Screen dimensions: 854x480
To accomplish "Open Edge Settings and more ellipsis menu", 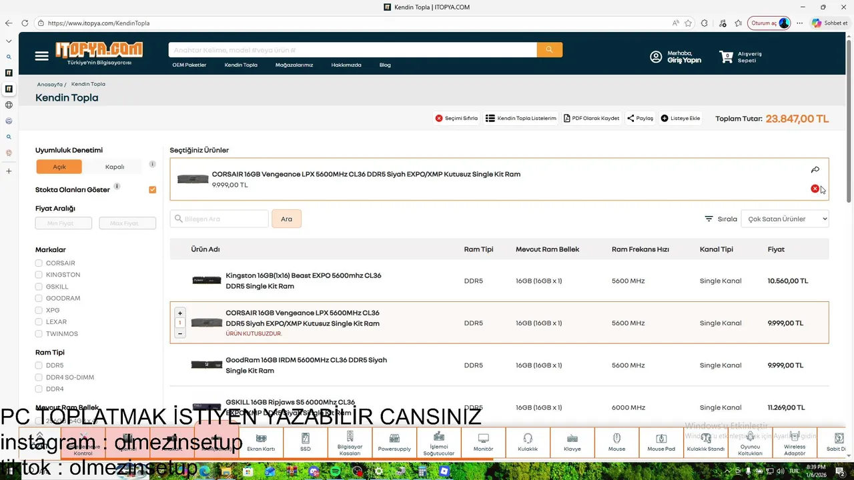I will 799,23.
